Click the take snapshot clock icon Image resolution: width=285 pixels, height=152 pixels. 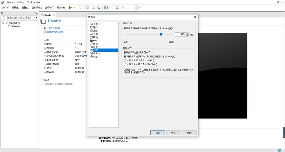(x=88, y=8)
